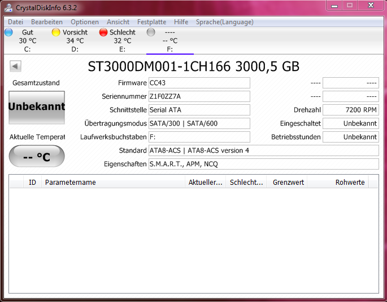Open the Optionen menu

point(85,22)
